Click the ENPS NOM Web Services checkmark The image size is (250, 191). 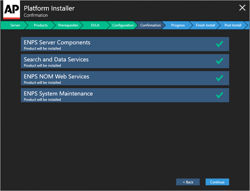coord(219,78)
